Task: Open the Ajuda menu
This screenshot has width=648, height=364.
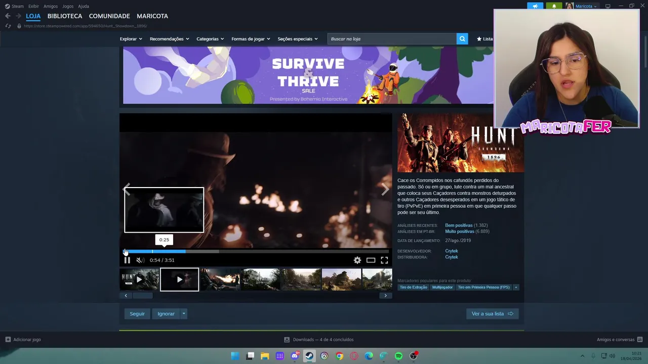Action: pyautogui.click(x=84, y=6)
